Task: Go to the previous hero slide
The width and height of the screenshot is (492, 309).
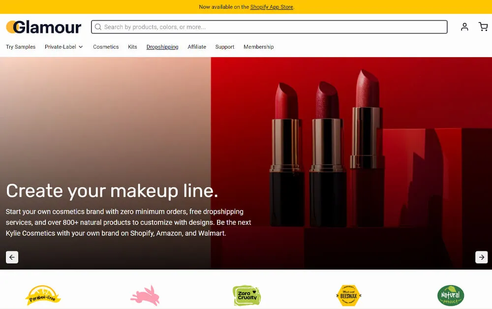Action: pyautogui.click(x=12, y=257)
